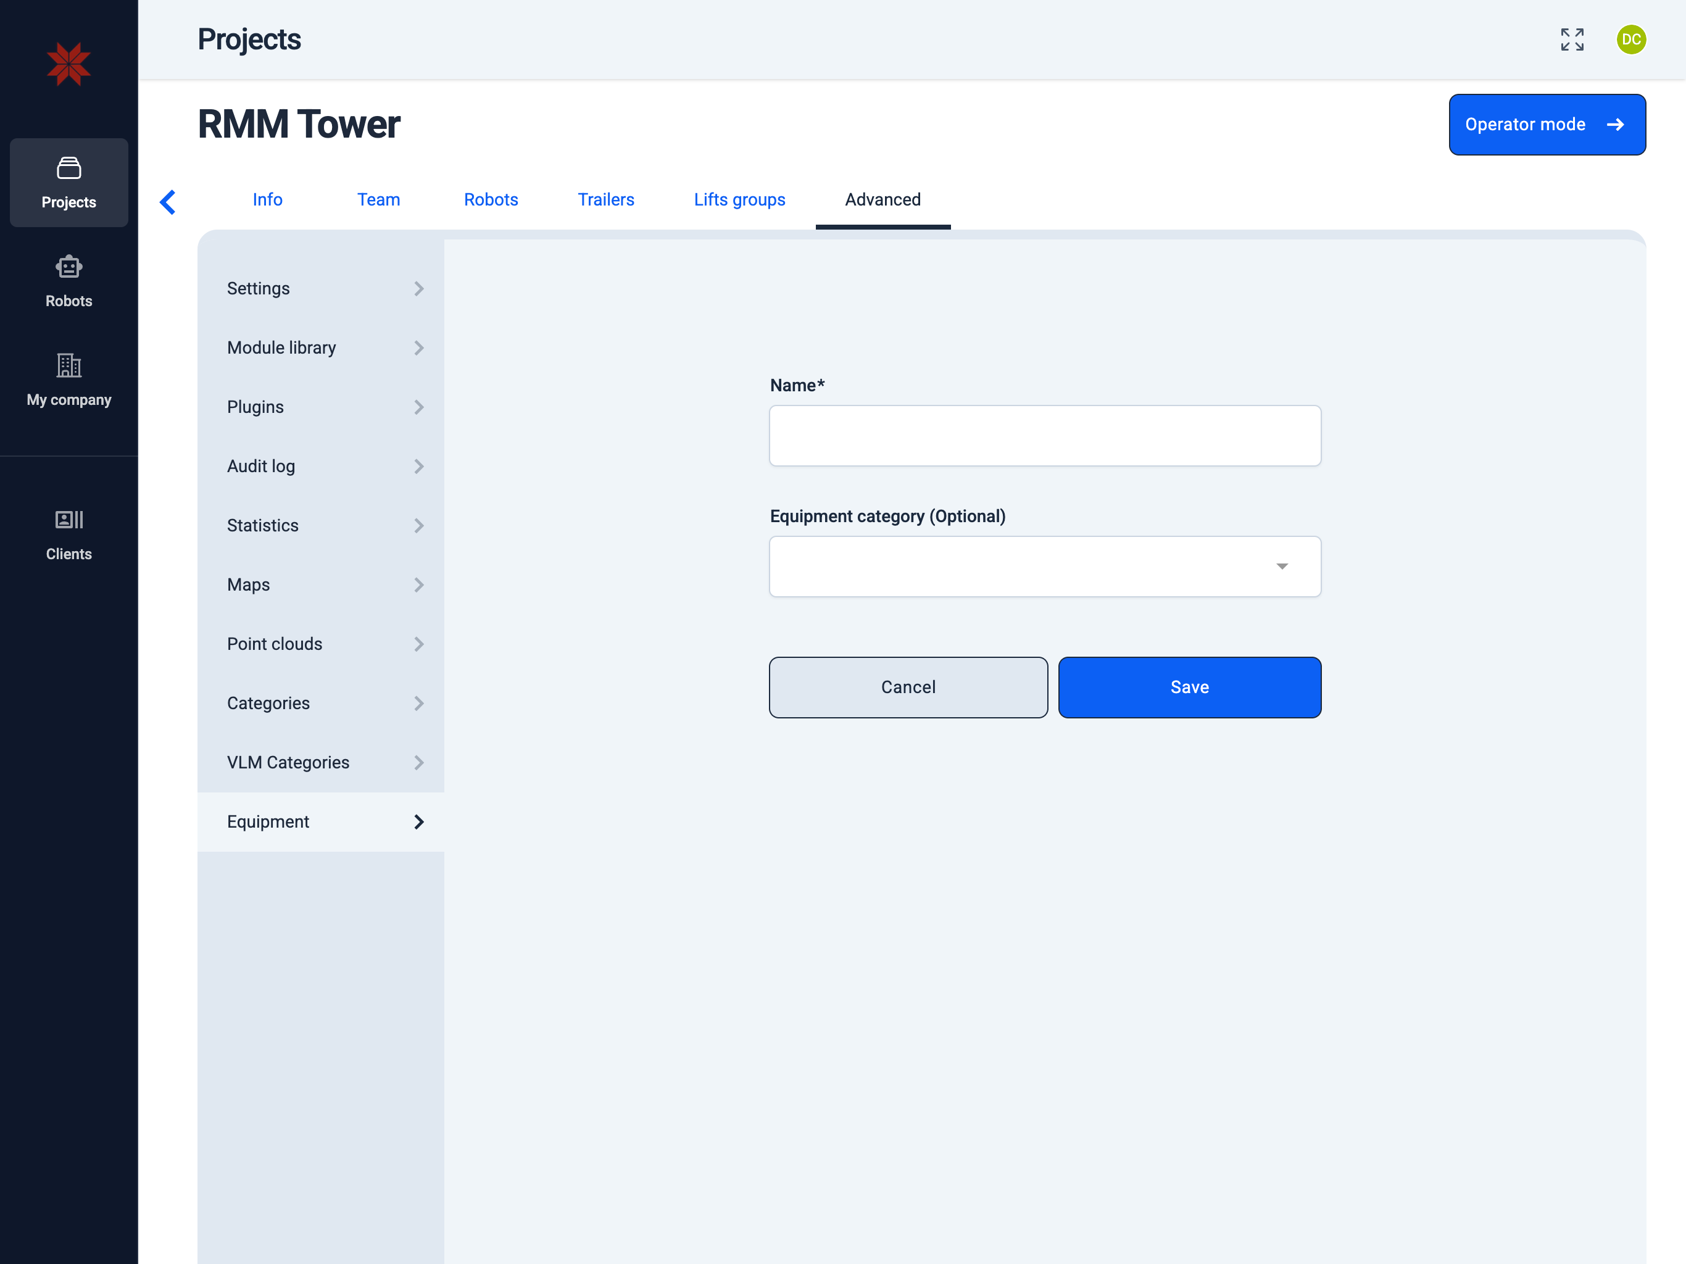This screenshot has height=1264, width=1686.
Task: Click the Save button
Action: [1190, 687]
